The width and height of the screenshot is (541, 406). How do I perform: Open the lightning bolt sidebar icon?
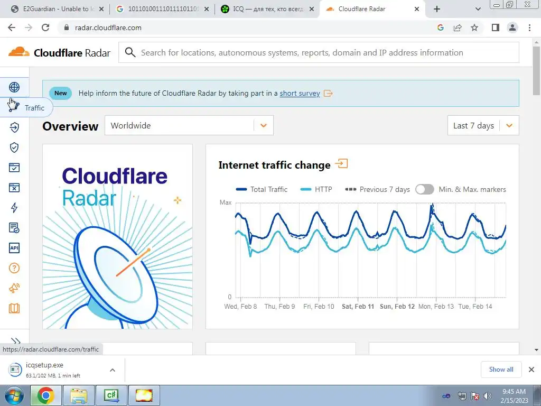click(x=14, y=207)
